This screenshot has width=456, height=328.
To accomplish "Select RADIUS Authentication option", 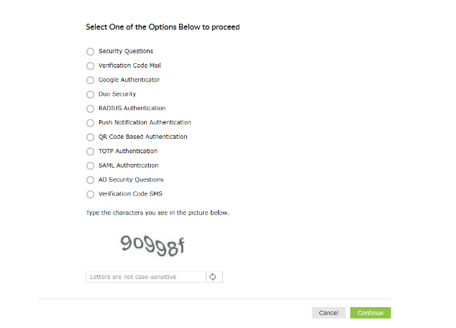I will tap(90, 109).
